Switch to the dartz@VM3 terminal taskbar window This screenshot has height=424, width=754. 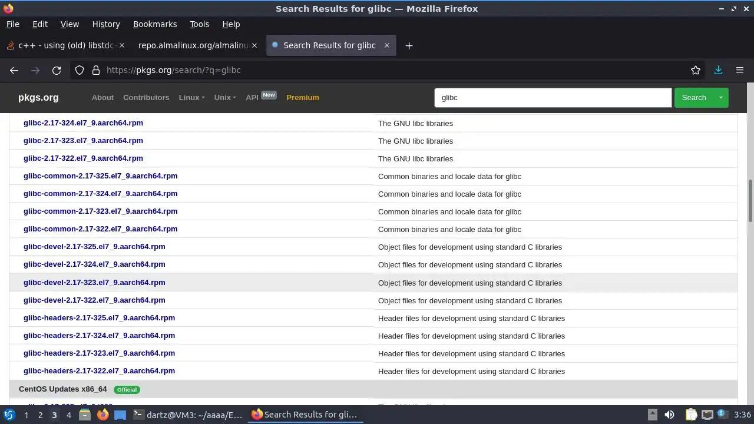(x=187, y=415)
